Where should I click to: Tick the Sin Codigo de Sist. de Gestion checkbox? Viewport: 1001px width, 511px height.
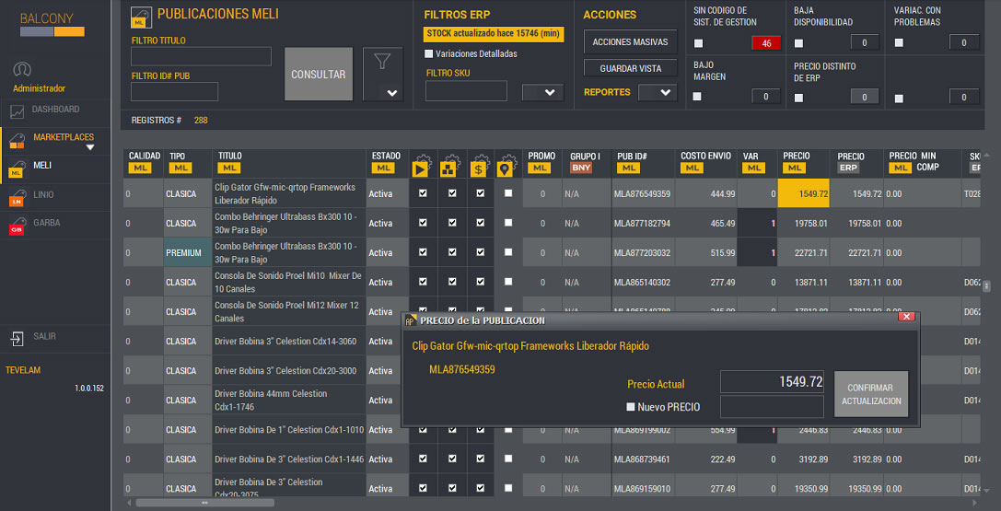(698, 43)
